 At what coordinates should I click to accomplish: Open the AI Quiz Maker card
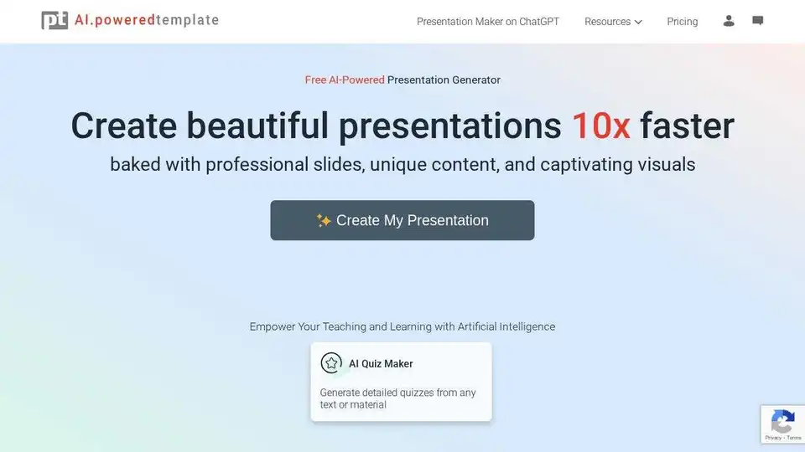(401, 382)
